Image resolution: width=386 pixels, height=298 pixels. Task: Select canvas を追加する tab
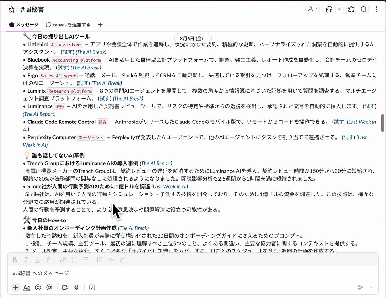pos(68,25)
